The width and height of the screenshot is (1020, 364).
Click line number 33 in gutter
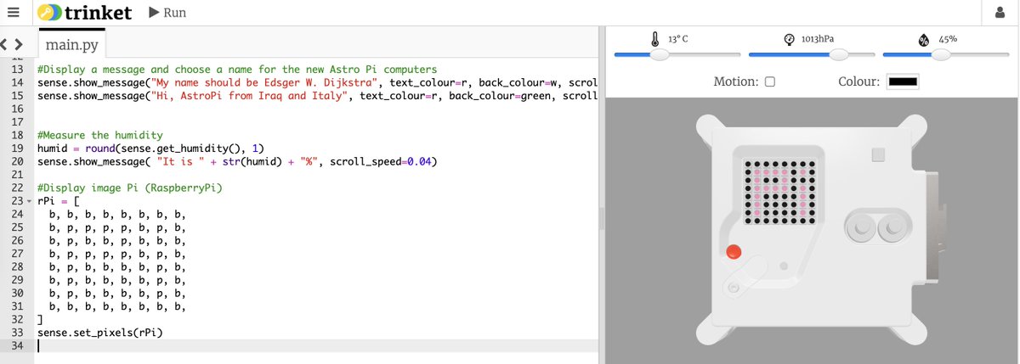[x=17, y=333]
